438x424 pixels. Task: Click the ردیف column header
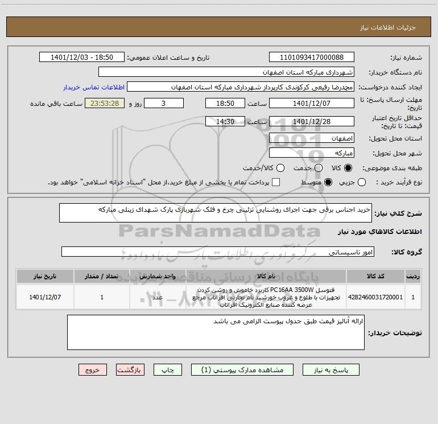413,276
